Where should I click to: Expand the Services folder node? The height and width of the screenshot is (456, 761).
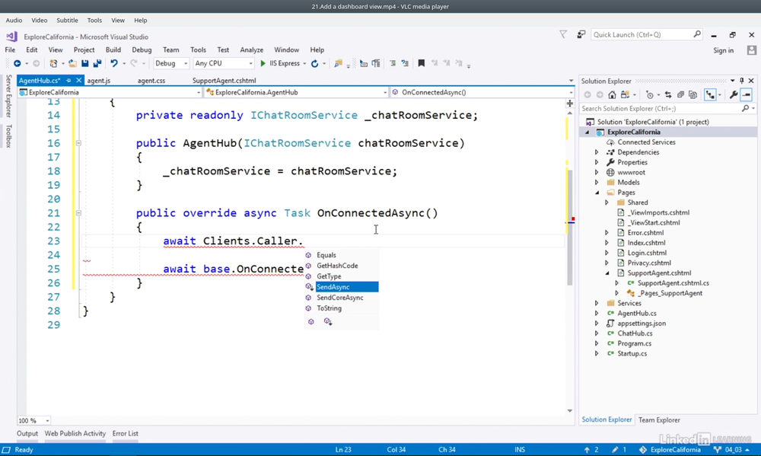point(597,303)
